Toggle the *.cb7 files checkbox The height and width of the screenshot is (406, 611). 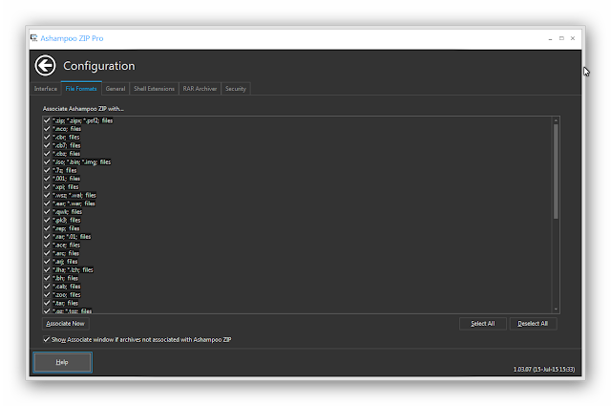pos(47,145)
